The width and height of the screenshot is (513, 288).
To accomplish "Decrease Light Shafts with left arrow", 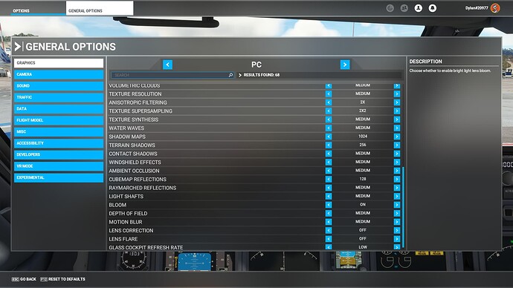I will click(x=329, y=196).
